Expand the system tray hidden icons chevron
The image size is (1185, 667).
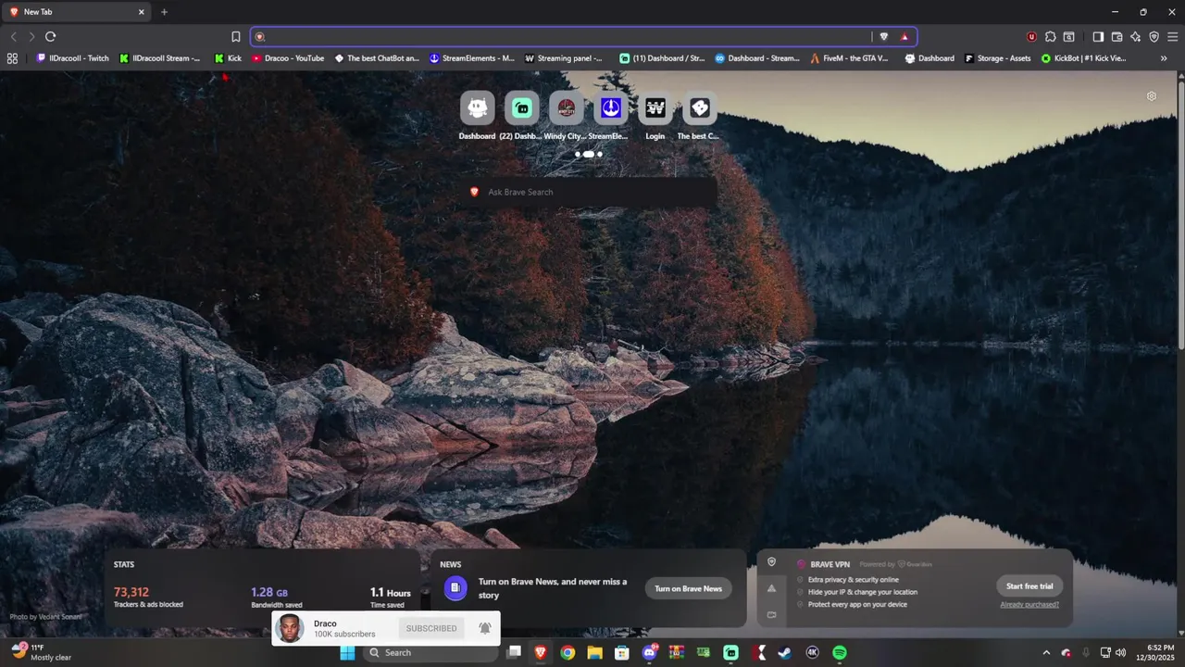pos(1047,652)
